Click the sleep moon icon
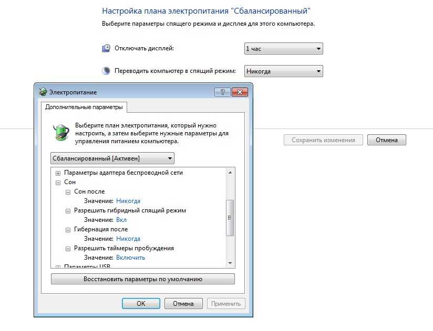 106,71
